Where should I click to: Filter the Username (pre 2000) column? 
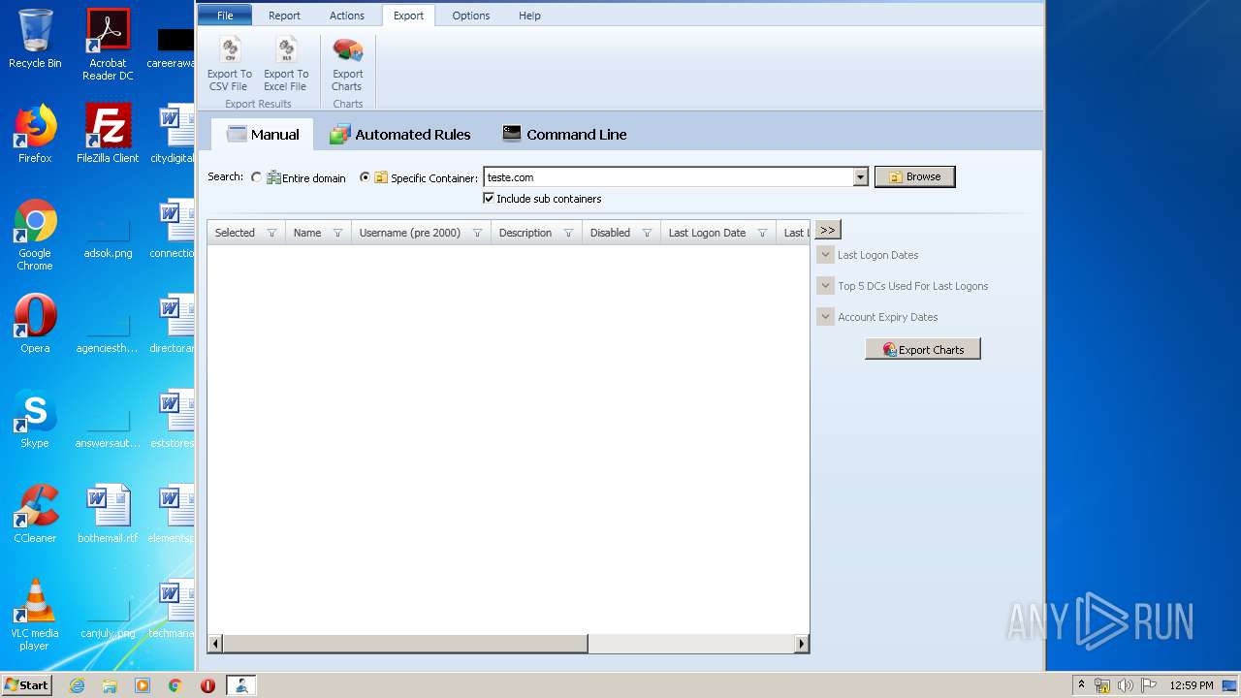pos(477,233)
